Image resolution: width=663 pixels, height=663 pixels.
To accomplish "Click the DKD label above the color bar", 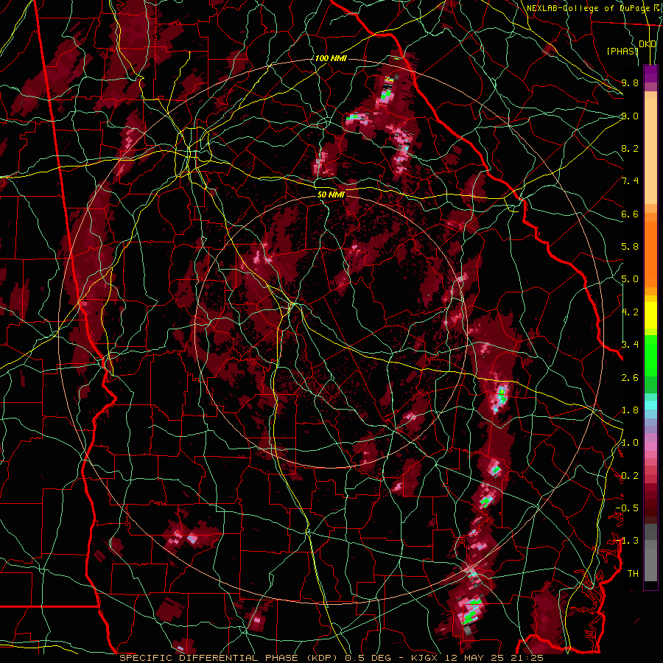I will coord(648,44).
